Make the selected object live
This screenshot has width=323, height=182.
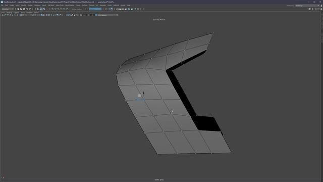67,9
